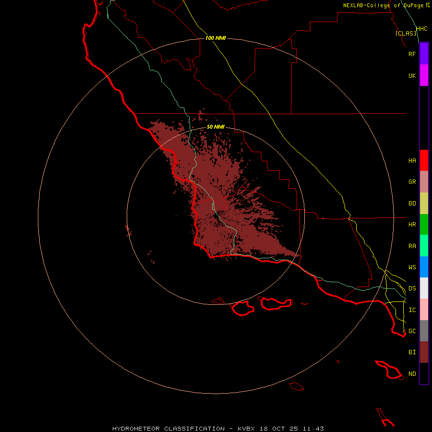Screen dimensions: 432x432
Task: Click the 'BI' legend label
Action: pyautogui.click(x=412, y=352)
